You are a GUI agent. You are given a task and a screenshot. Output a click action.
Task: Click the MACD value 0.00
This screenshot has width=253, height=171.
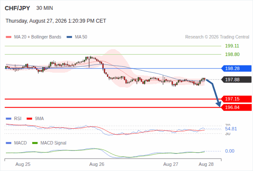(x=230, y=151)
